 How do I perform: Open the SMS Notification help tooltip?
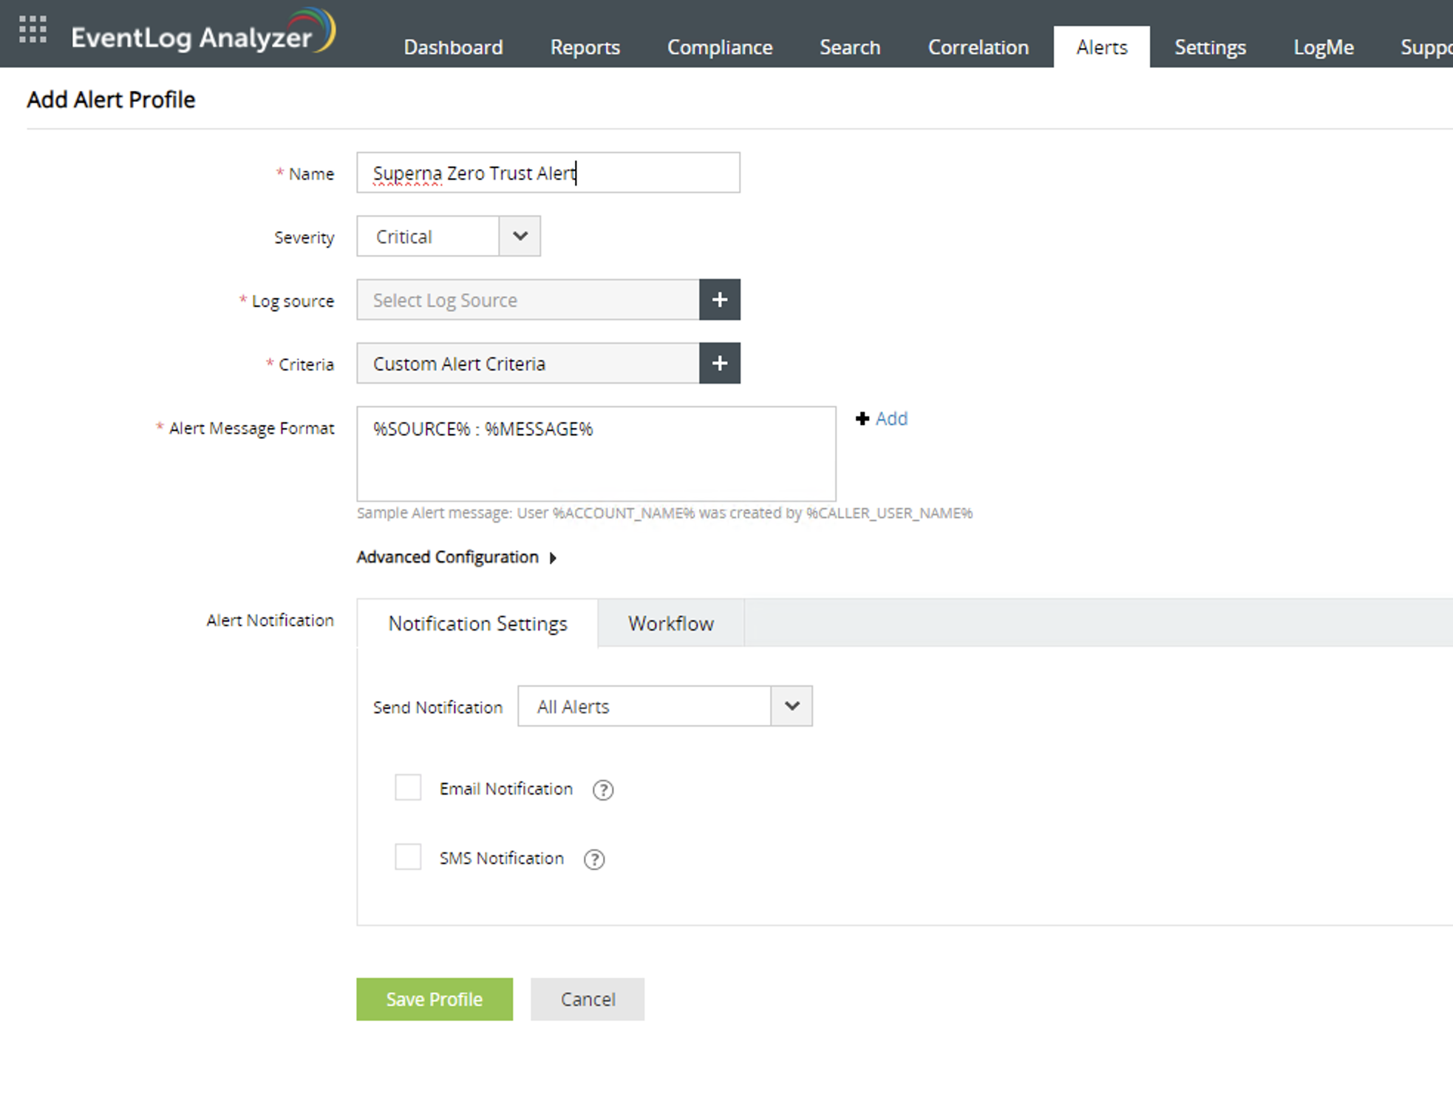[593, 858]
